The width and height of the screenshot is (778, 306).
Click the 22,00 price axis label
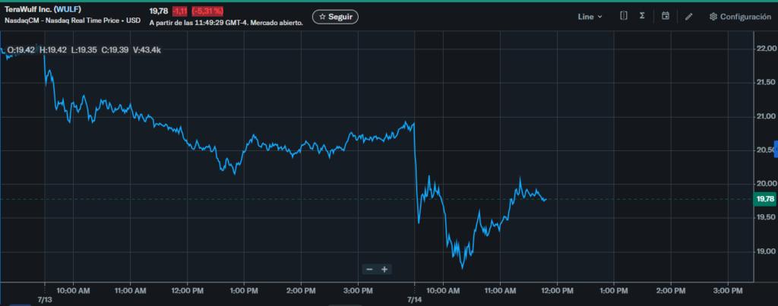tap(766, 49)
